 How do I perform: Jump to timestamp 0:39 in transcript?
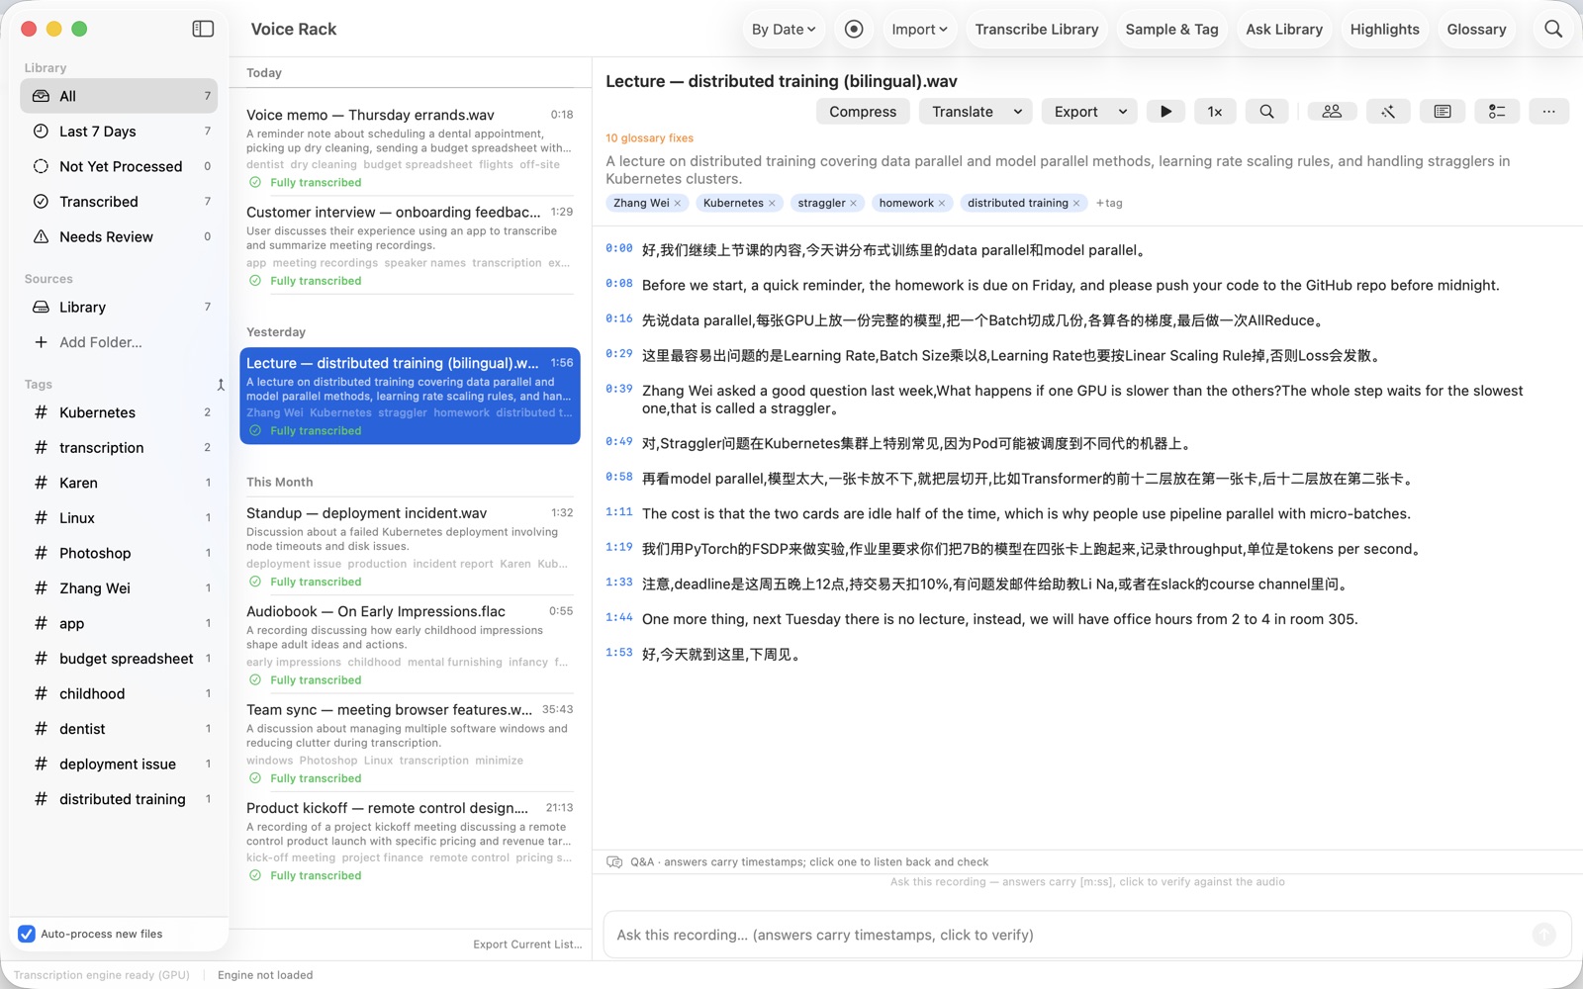pos(619,389)
